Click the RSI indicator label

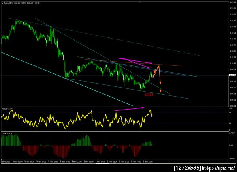[7, 108]
